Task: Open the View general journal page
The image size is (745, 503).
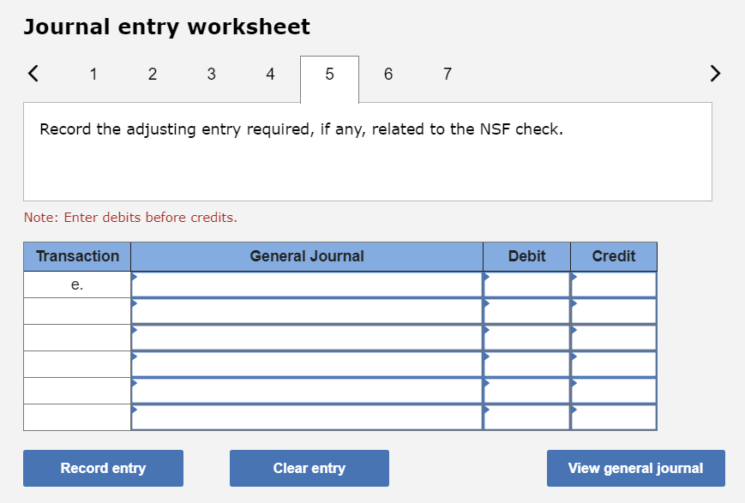Action: tap(635, 468)
